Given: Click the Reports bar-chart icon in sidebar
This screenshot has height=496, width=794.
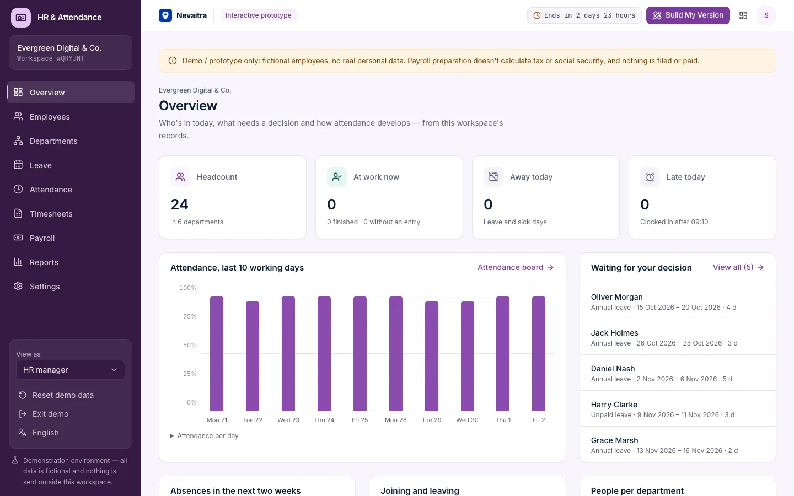Looking at the screenshot, I should tap(18, 262).
